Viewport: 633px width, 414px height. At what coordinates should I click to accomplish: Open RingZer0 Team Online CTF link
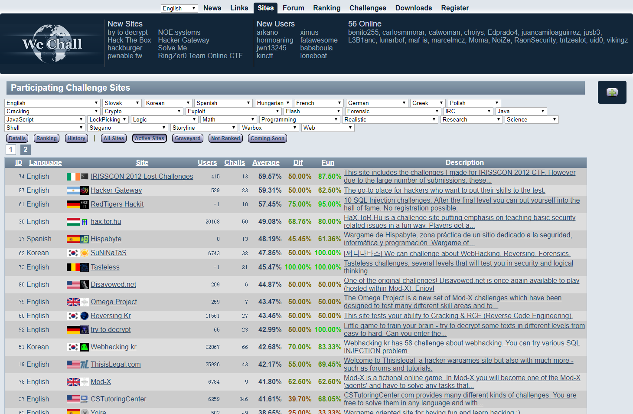200,56
